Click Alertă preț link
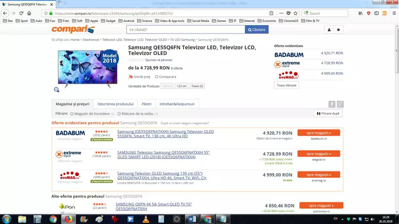The height and width of the screenshot is (224, 399). tap(139, 77)
